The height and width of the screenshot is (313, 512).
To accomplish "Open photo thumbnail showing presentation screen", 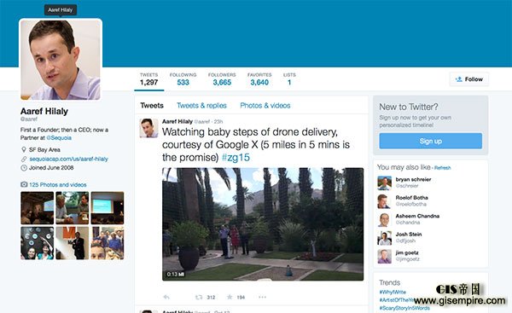I will coord(108,208).
